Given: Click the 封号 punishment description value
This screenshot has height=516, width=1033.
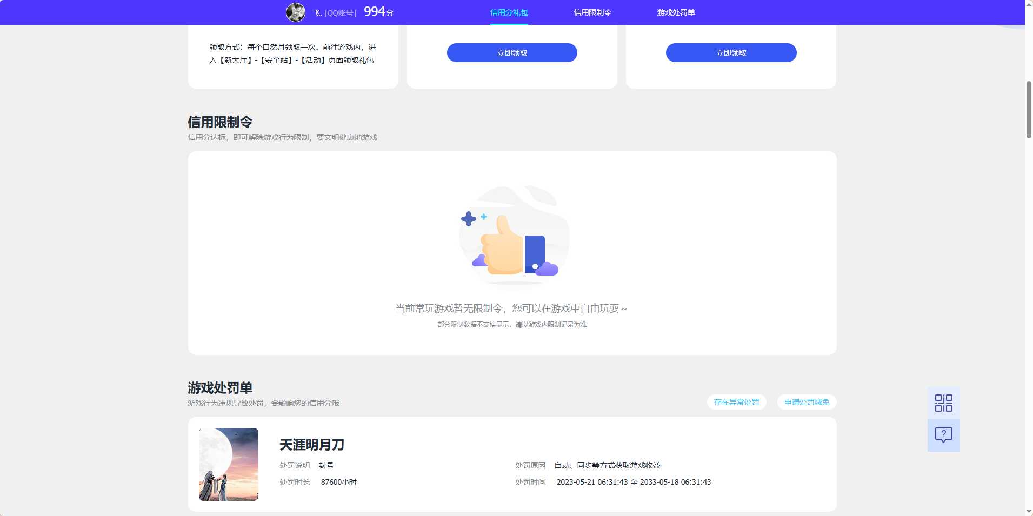Looking at the screenshot, I should [x=326, y=465].
